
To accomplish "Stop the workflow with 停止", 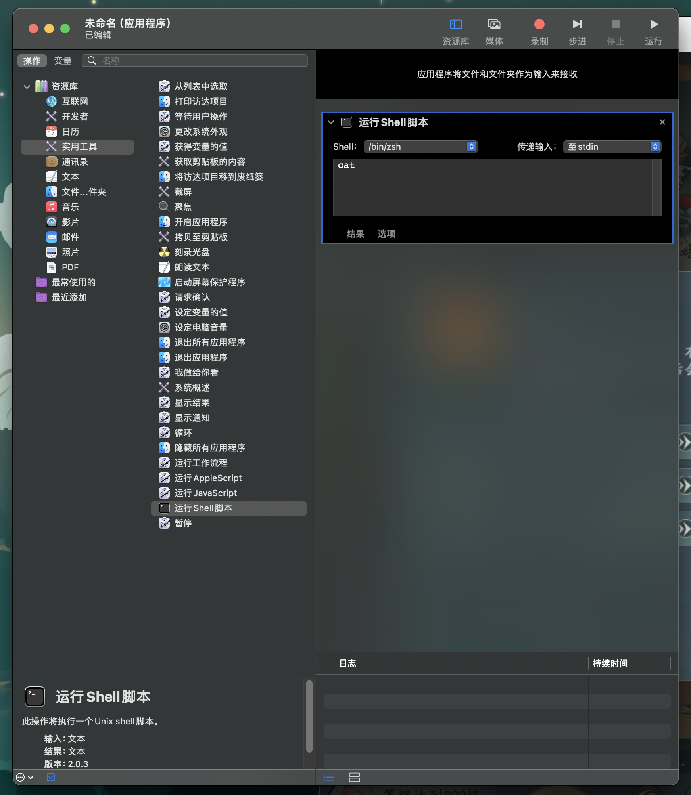I will click(615, 25).
